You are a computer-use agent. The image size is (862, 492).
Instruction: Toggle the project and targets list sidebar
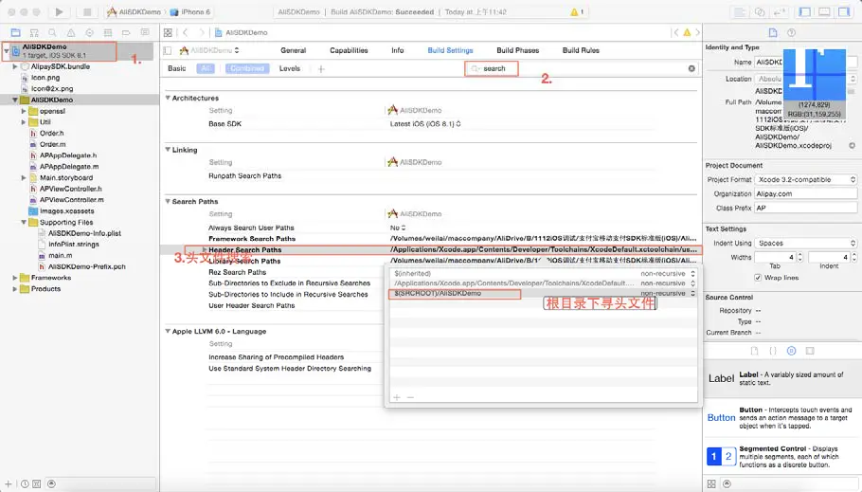[168, 50]
